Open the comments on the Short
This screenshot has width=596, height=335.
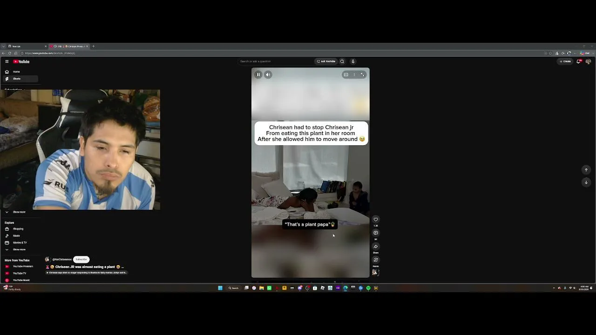pyautogui.click(x=376, y=233)
